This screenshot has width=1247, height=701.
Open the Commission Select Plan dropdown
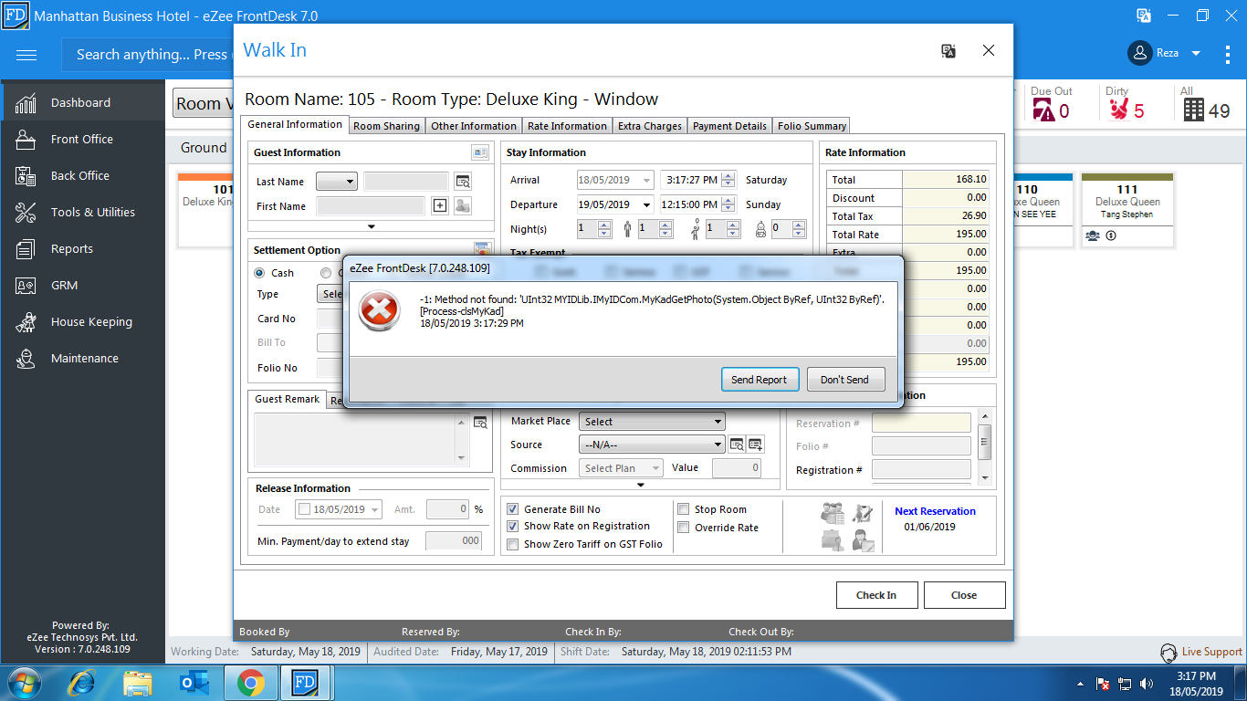[x=620, y=468]
